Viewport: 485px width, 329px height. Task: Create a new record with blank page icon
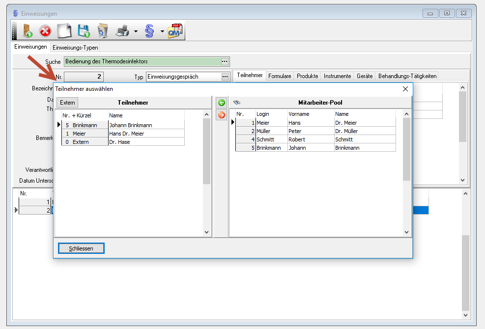pos(64,31)
